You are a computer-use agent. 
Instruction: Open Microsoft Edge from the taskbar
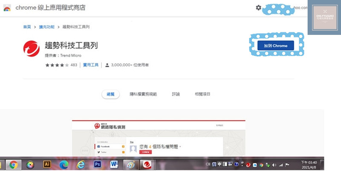(64, 165)
